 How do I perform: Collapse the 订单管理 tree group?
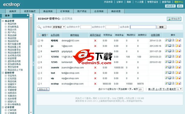click(x=3, y=107)
